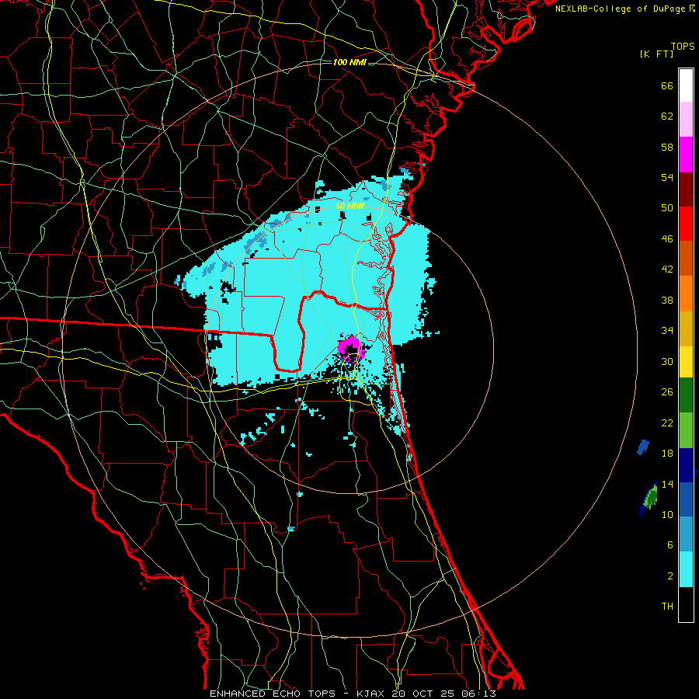699x699 pixels.
Task: Click the dark orange 46 K FT legend swatch
Action: [686, 259]
